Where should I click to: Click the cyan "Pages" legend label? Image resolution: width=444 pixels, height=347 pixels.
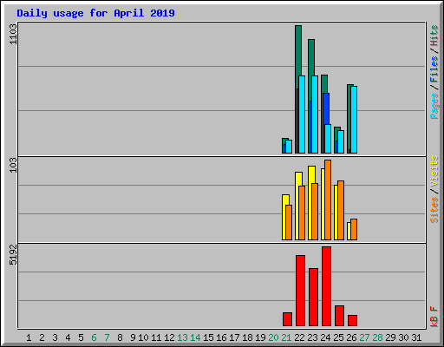coord(434,106)
